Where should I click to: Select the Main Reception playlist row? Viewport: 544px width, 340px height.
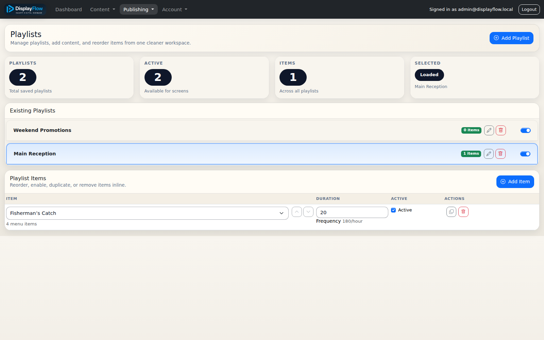(x=272, y=154)
